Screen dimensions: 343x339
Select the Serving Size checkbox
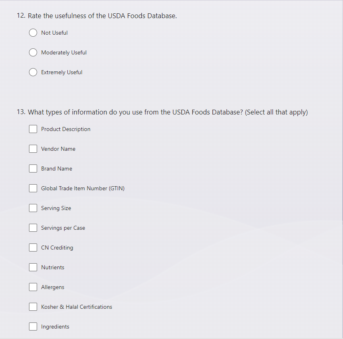click(x=33, y=208)
